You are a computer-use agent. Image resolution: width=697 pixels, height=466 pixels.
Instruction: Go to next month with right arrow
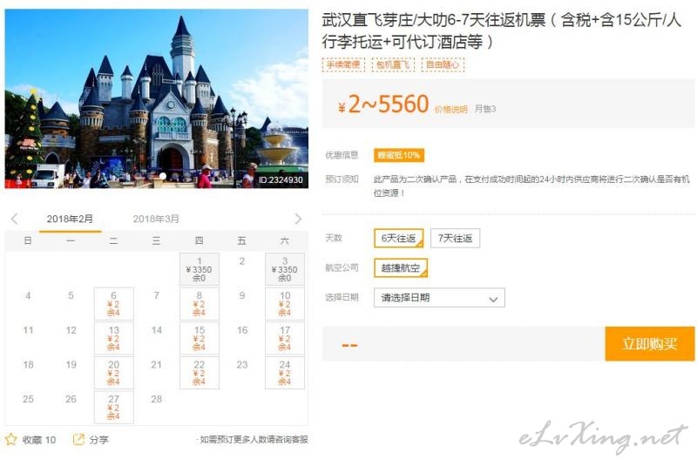point(298,219)
